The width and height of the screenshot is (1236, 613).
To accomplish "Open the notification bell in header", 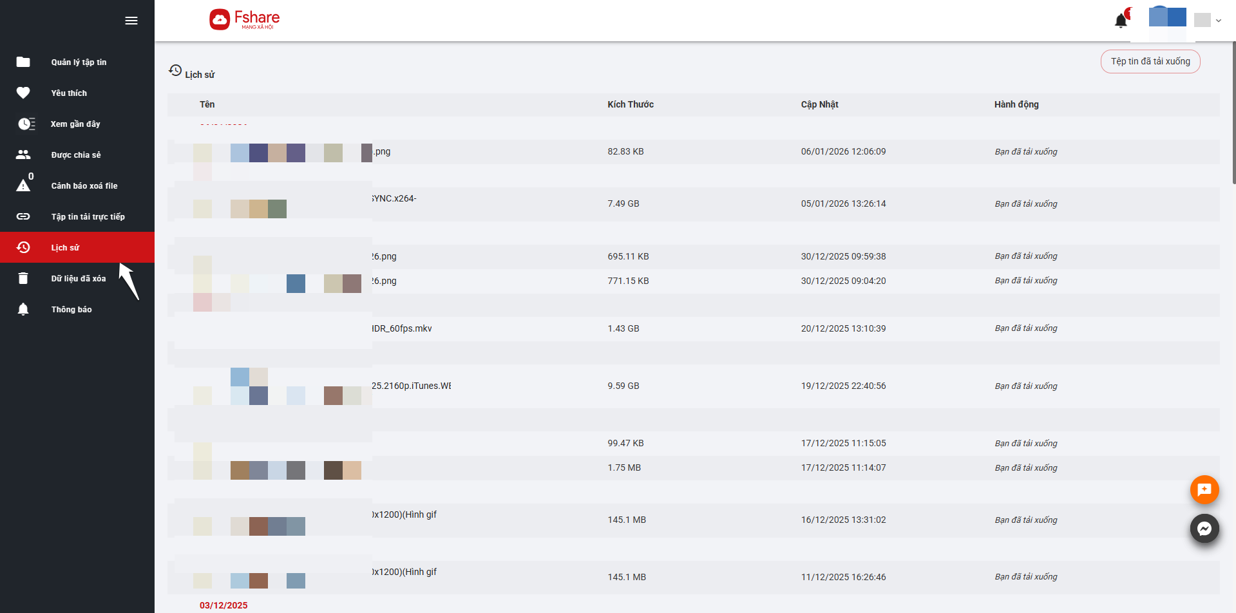I will (x=1121, y=21).
